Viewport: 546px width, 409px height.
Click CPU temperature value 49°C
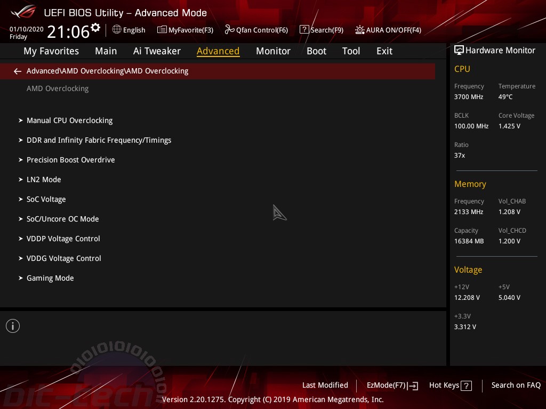coord(505,97)
